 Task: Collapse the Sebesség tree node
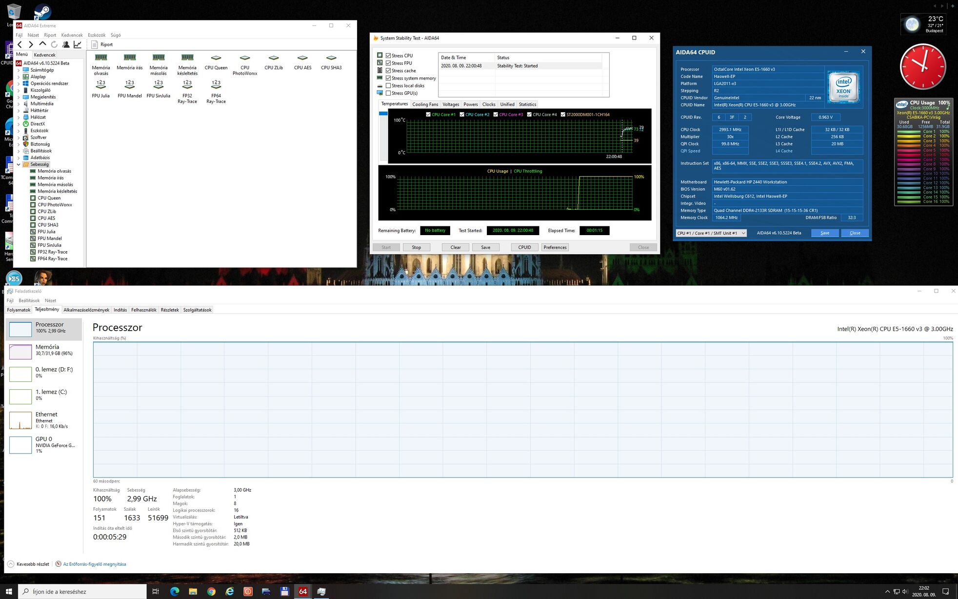pyautogui.click(x=19, y=164)
